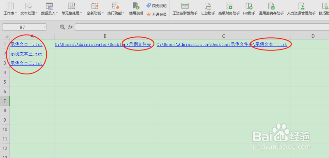Select column C header
Image resolution: width=329 pixels, height=158 pixels.
[223, 36]
